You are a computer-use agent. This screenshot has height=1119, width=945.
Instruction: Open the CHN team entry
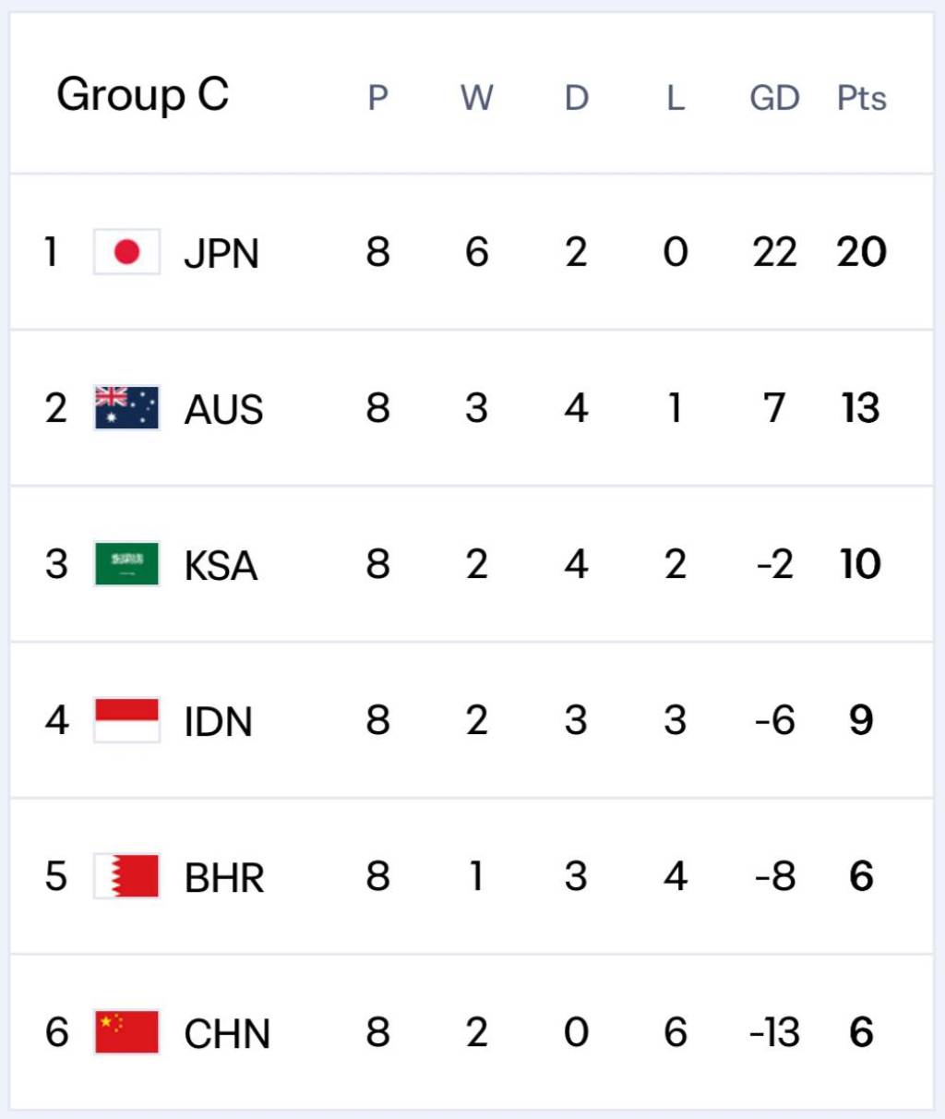coord(227,1033)
